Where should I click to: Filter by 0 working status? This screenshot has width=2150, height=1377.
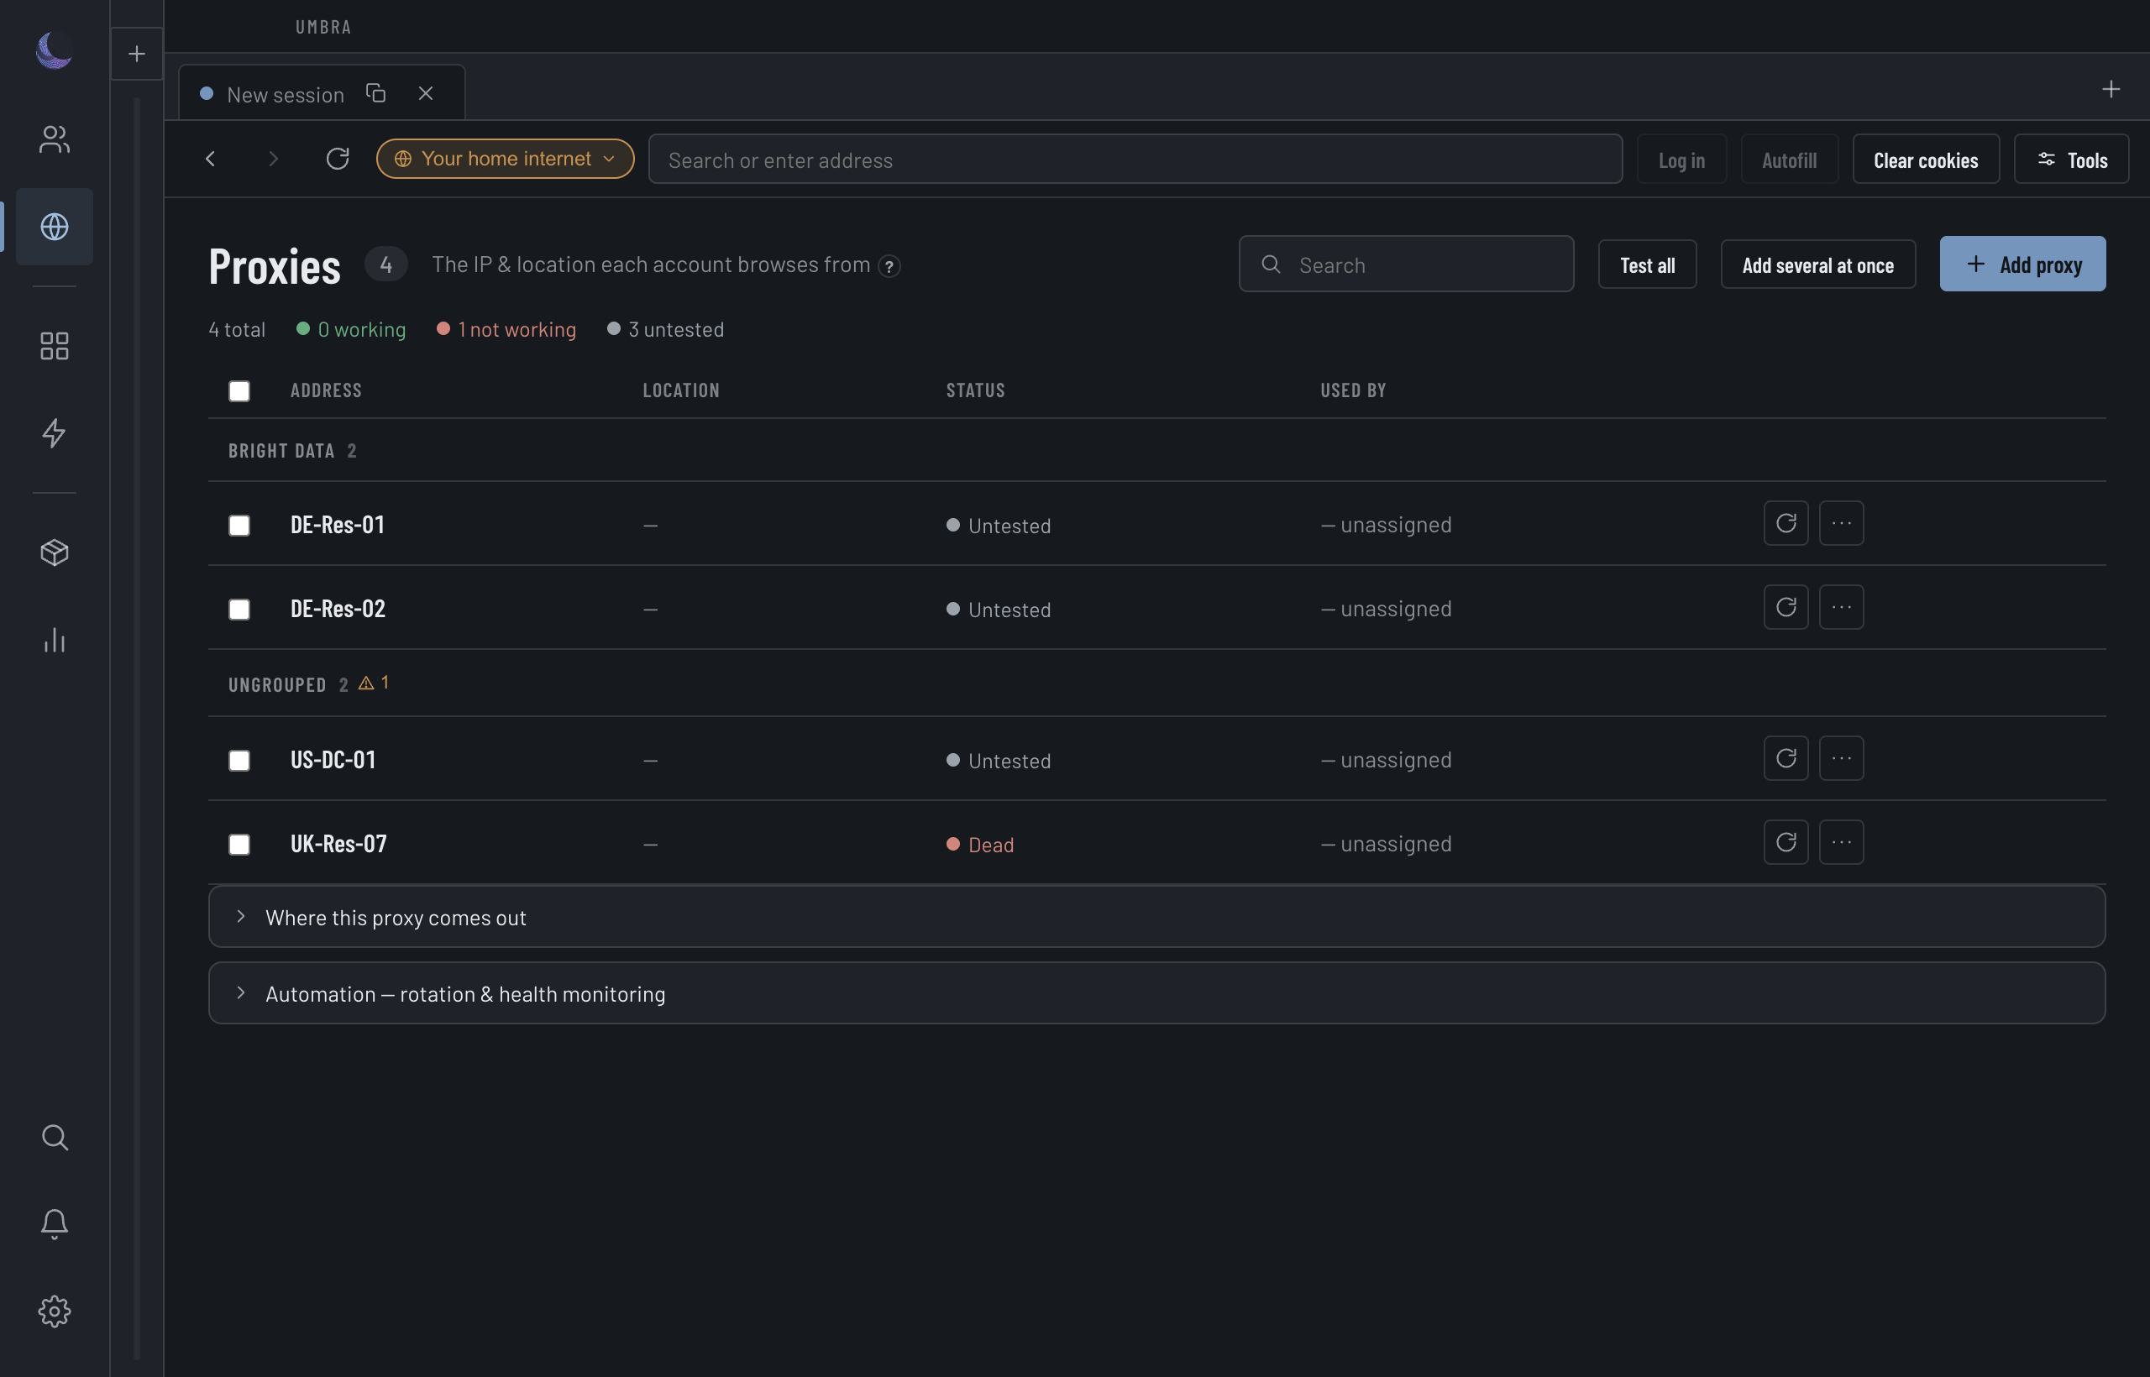point(350,329)
